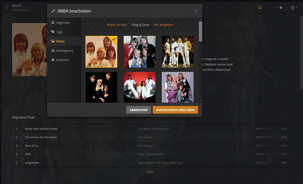Click the Abbrechen button
Image resolution: width=303 pixels, height=184 pixels.
139,110
